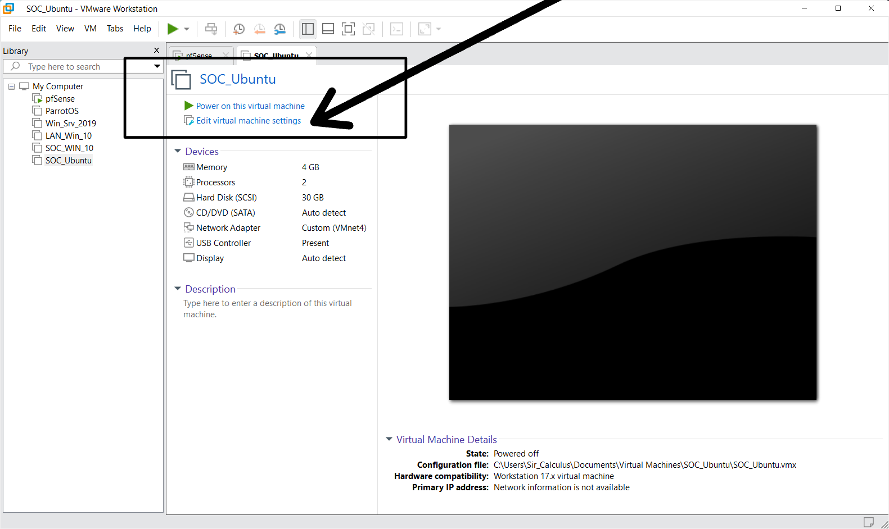889x529 pixels.
Task: Open the Memory device entry
Action: (211, 167)
